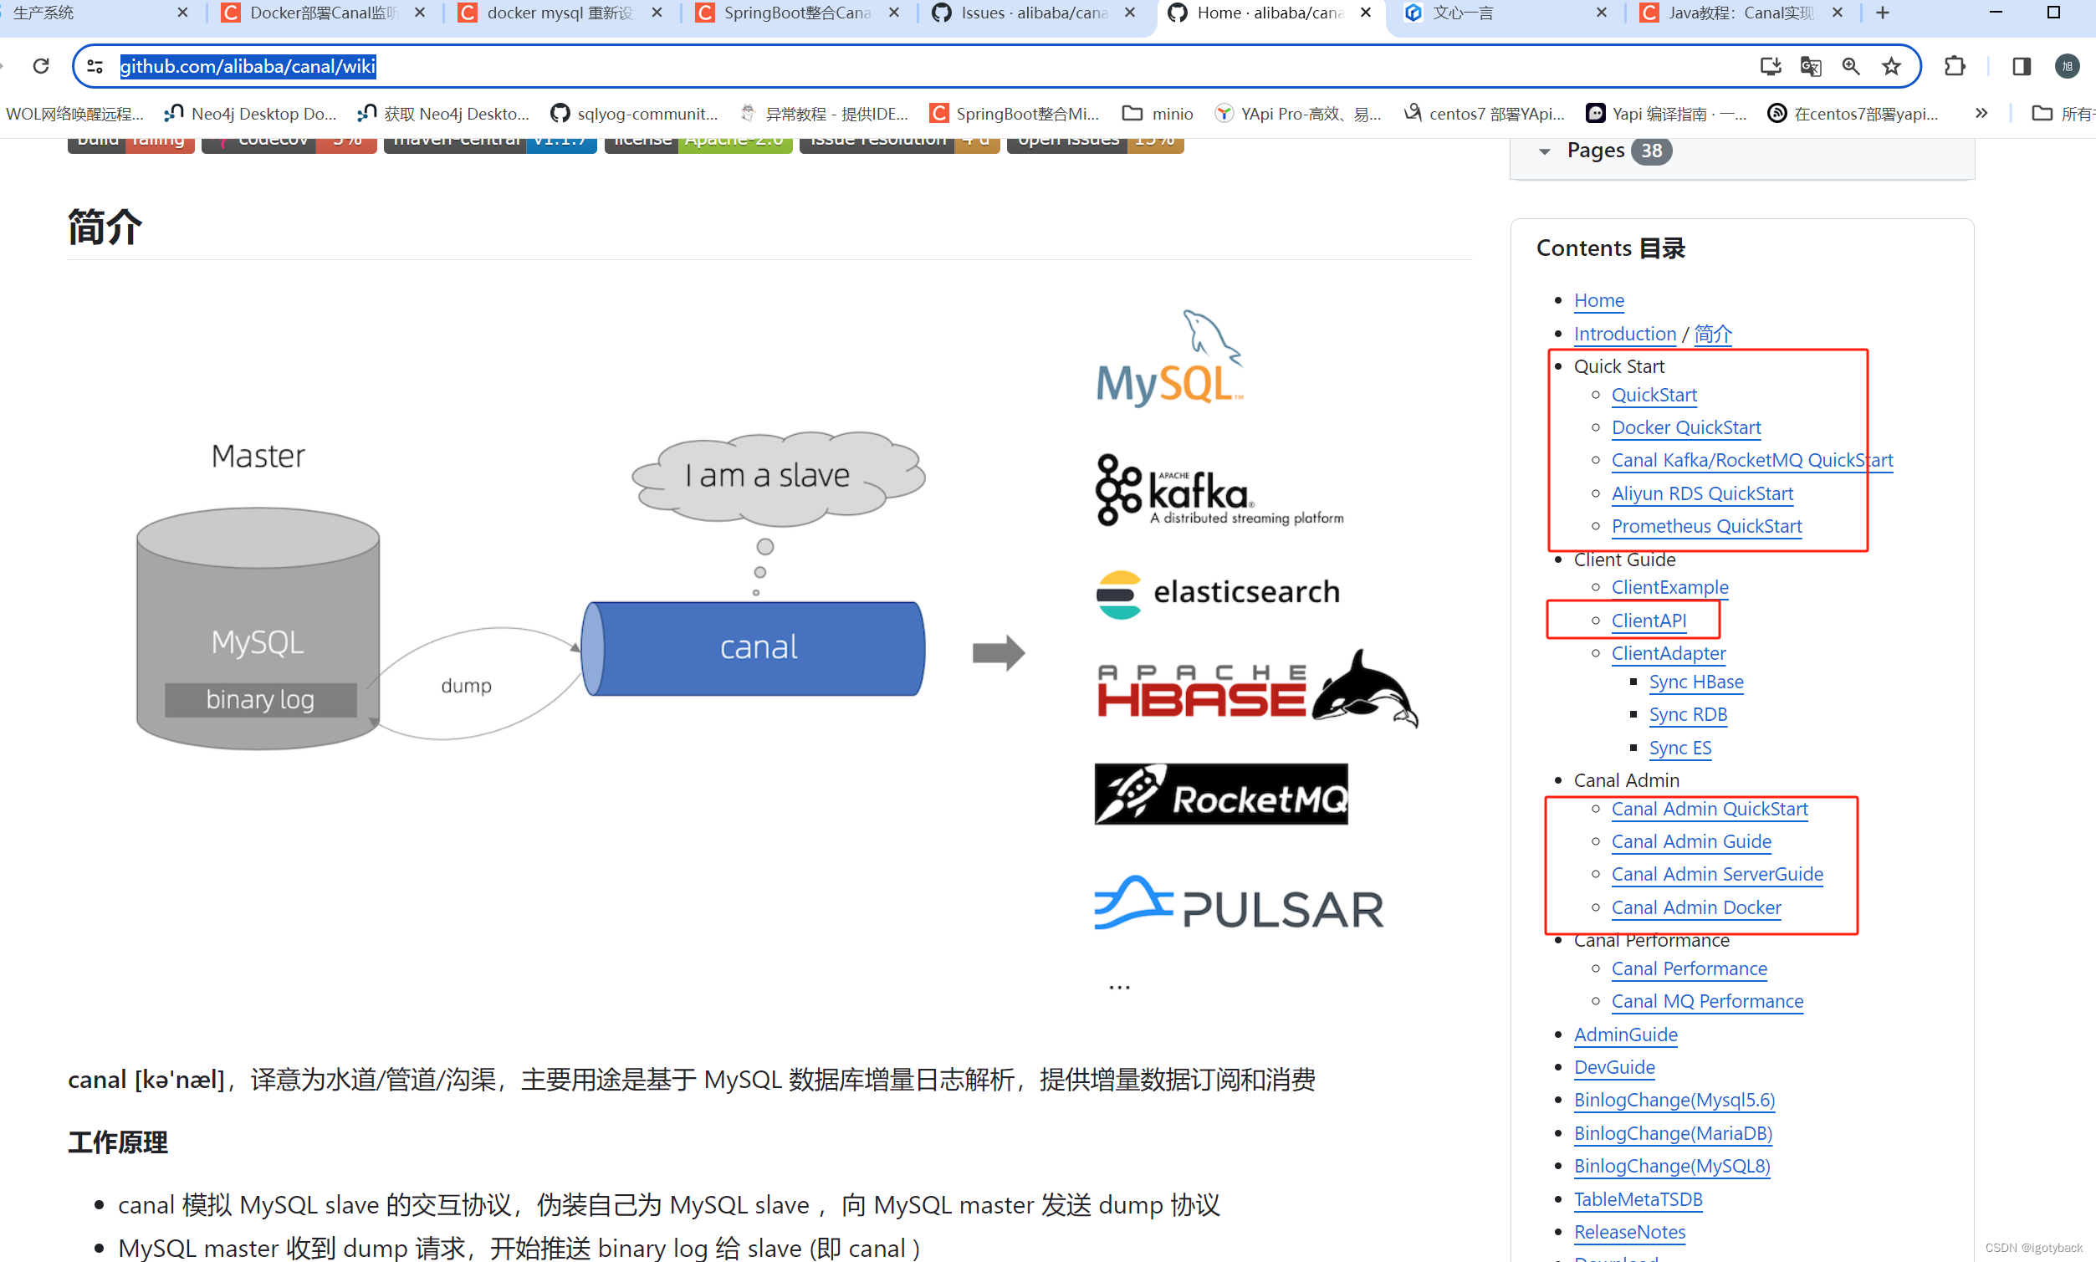Open the Sync ES link

click(x=1680, y=748)
